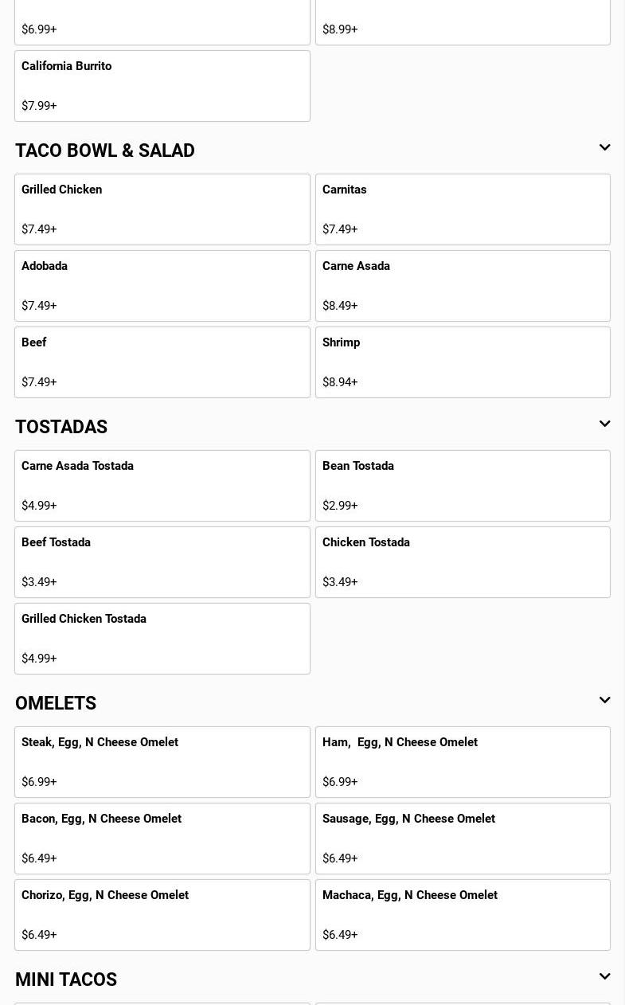Choose Ham, Egg, N Cheese Omelet
This screenshot has width=625, height=1005.
click(x=463, y=762)
